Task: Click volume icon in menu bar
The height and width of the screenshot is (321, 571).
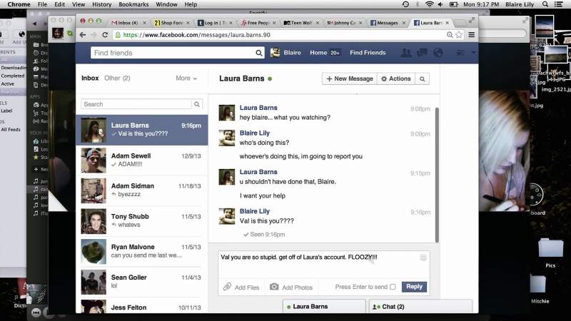Action: [440, 4]
